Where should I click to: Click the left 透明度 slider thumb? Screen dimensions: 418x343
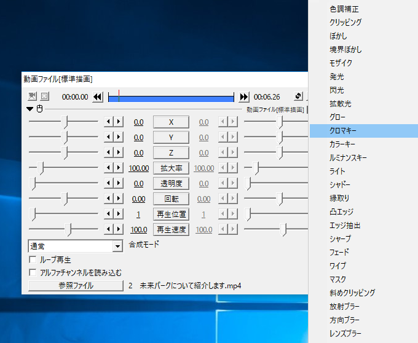32,184
